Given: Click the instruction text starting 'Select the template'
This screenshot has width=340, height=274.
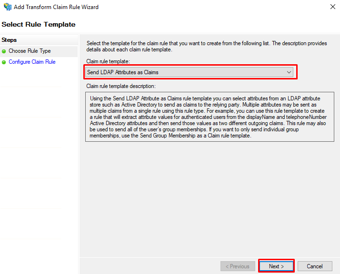Looking at the screenshot, I should (x=207, y=46).
